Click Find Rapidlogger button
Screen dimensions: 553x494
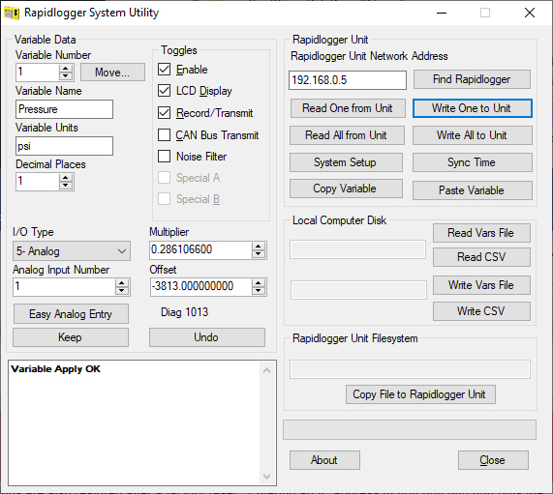pos(472,79)
